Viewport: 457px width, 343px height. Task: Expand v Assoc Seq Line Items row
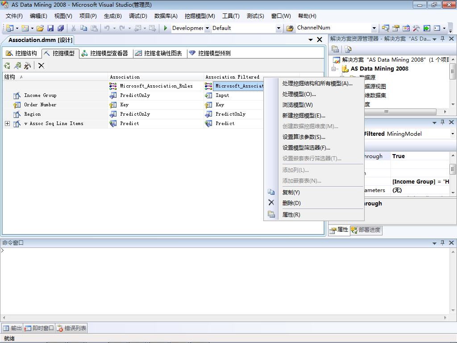(x=7, y=124)
